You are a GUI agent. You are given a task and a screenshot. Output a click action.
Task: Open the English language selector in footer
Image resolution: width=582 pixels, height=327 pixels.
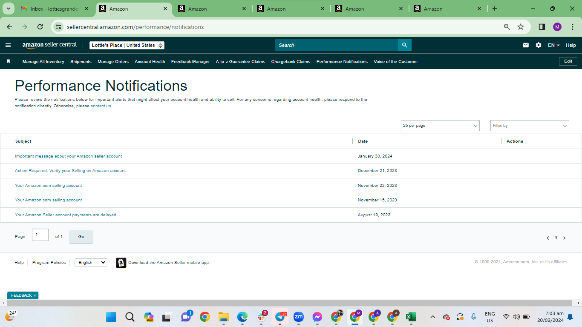[x=91, y=263]
